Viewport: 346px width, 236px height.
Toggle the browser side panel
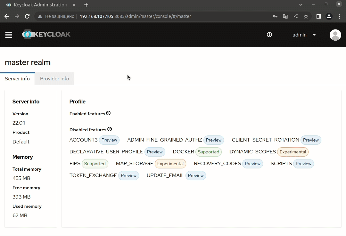pyautogui.click(x=319, y=16)
